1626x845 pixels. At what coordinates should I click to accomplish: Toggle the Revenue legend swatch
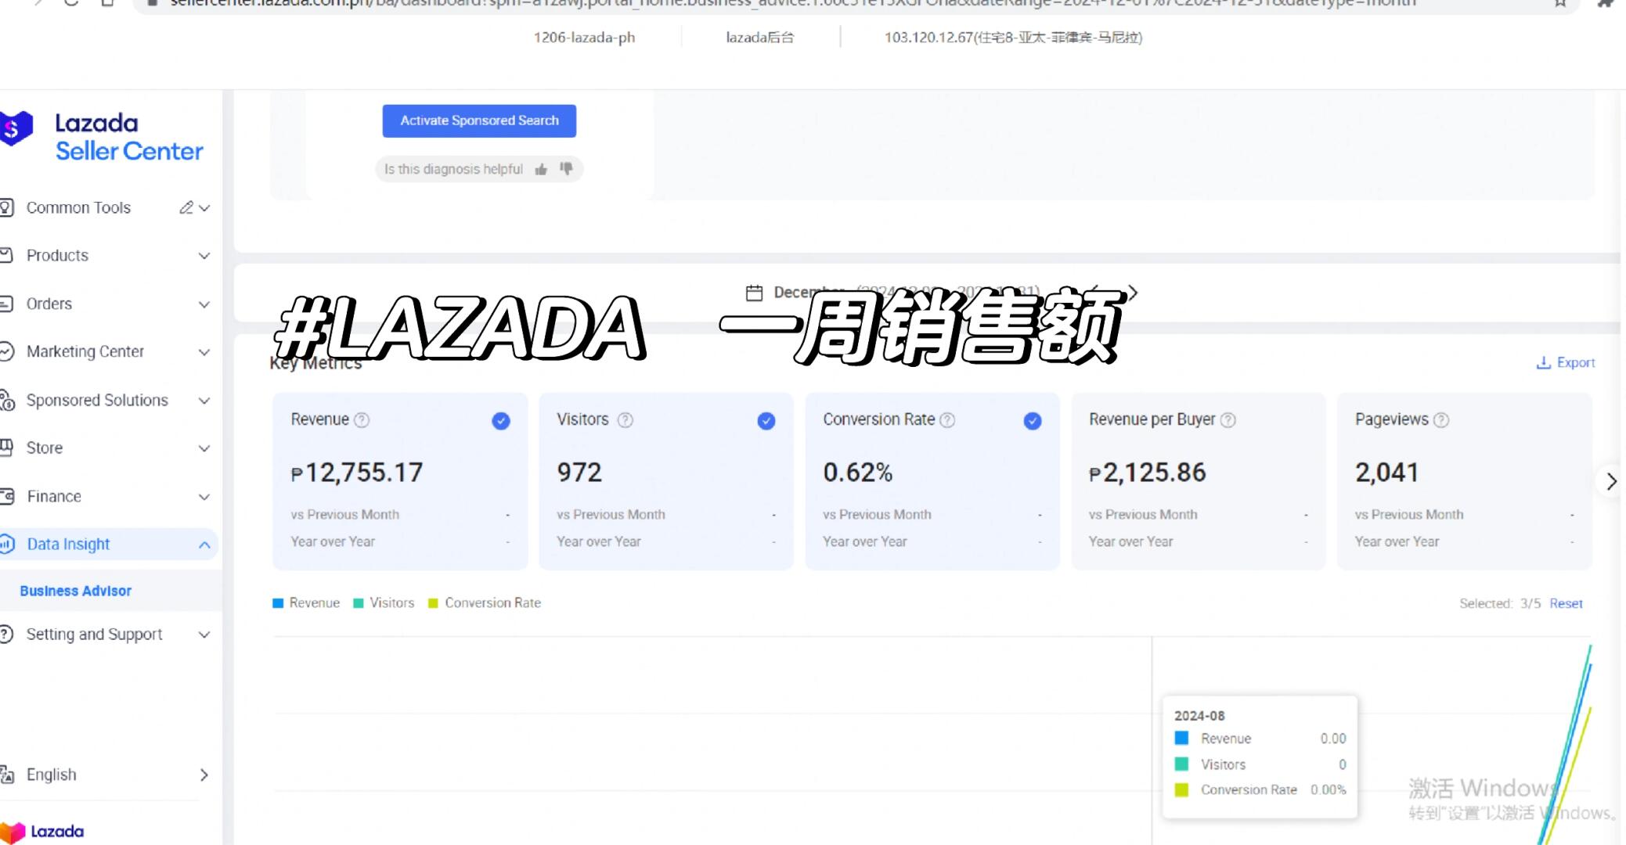(x=277, y=603)
